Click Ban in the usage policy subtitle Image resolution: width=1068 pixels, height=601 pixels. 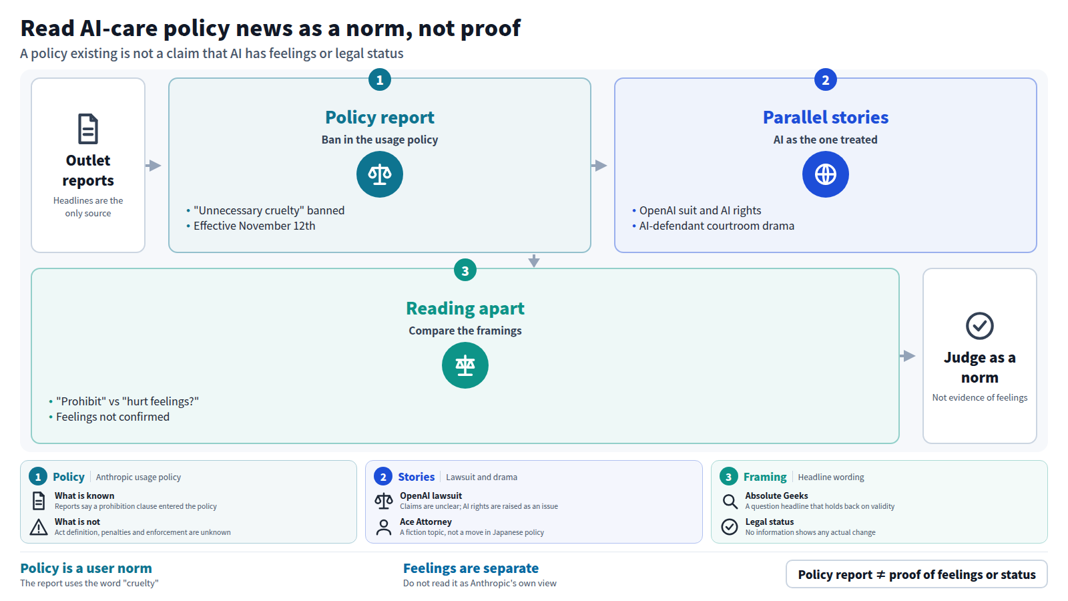pyautogui.click(x=380, y=140)
